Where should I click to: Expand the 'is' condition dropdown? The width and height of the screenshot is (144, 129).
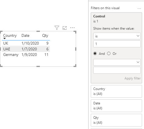[x=117, y=36]
